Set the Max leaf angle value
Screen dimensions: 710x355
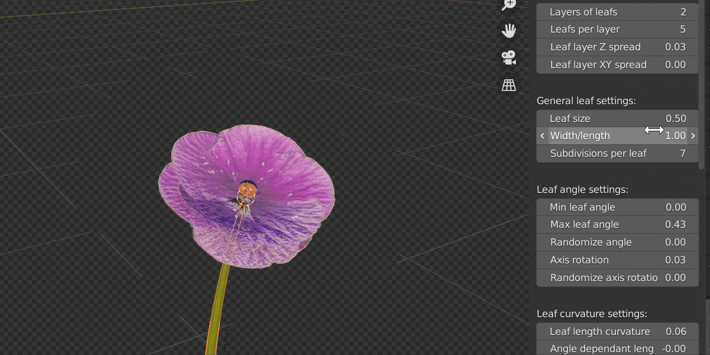point(617,224)
